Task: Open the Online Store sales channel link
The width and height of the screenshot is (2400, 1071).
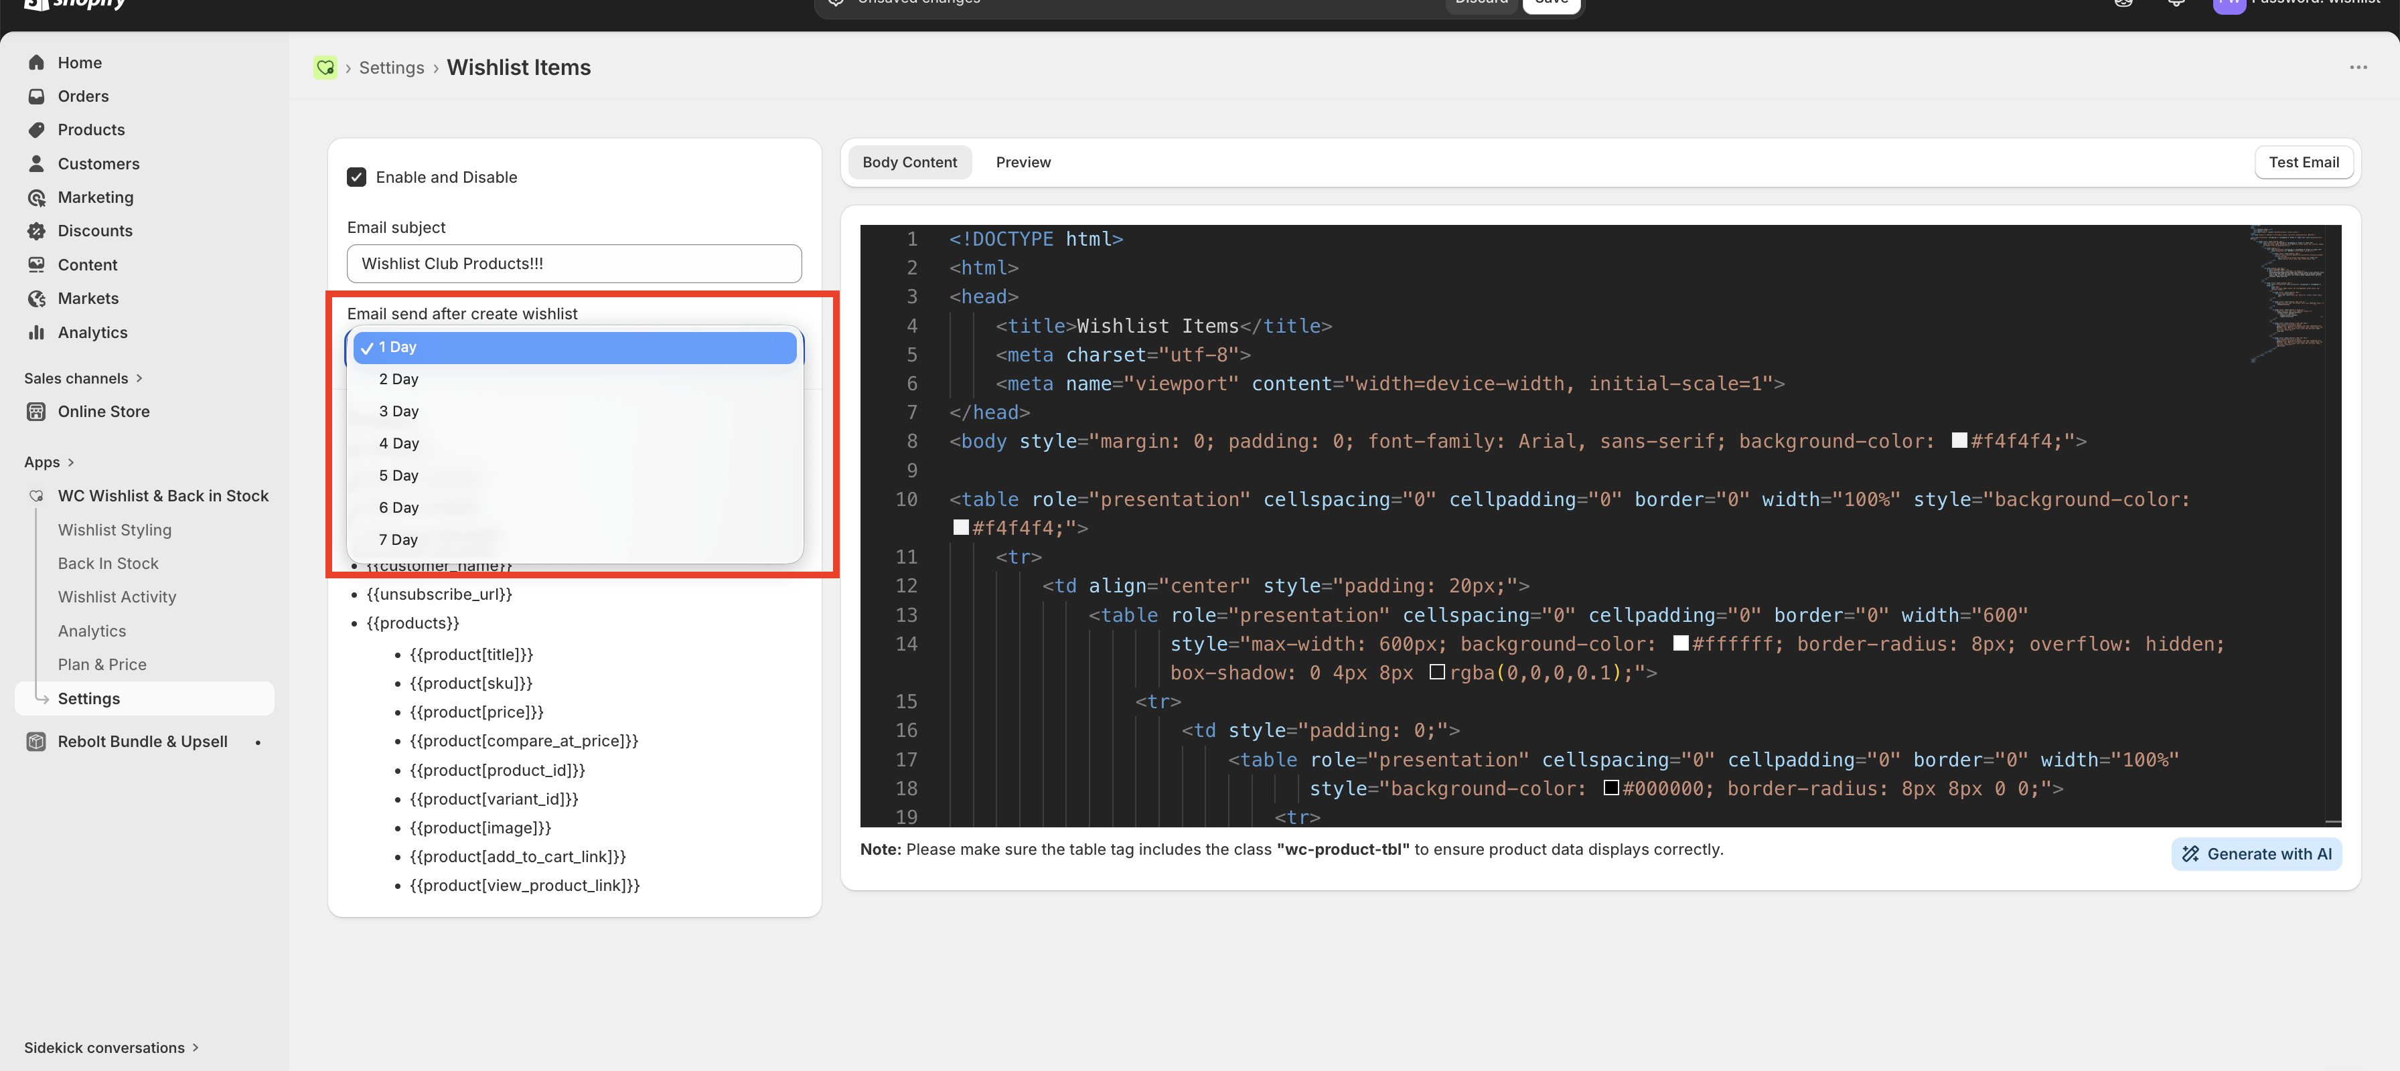Action: pyautogui.click(x=103, y=412)
